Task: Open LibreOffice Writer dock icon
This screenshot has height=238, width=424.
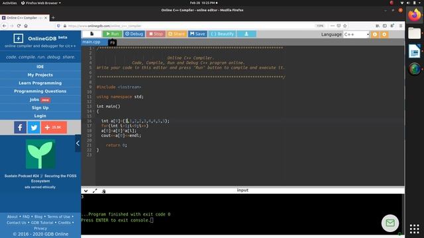Action: click(415, 52)
